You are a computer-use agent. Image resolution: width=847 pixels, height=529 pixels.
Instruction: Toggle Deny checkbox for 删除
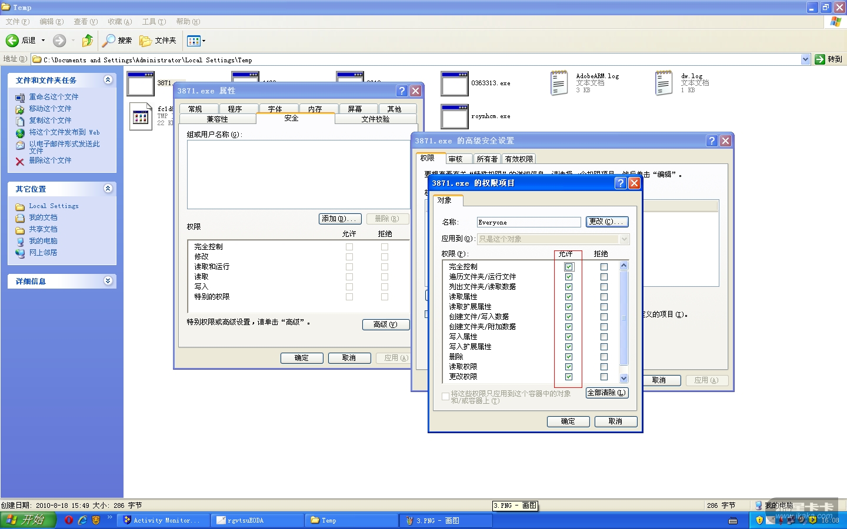[604, 357]
